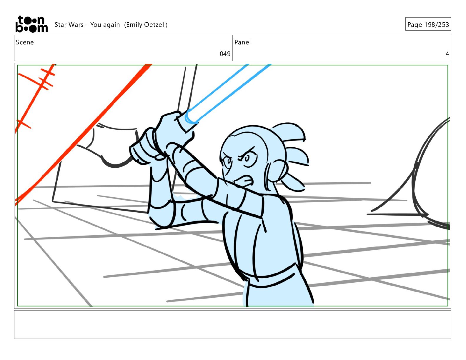Click the 'Page 198/253' page indicator
Viewport: 466px width, 360px height.
(x=428, y=24)
